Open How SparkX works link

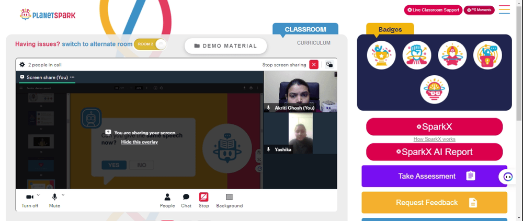tap(434, 139)
